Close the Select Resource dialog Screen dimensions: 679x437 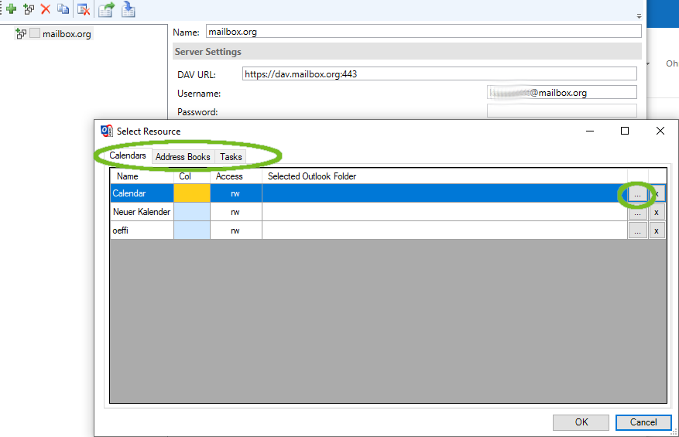[660, 131]
